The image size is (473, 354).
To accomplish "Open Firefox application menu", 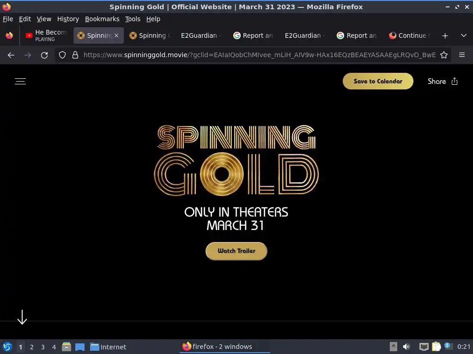I will [462, 55].
